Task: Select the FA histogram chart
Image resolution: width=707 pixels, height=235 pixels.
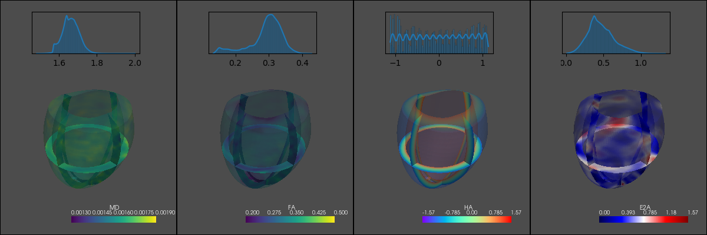Action: point(263,32)
